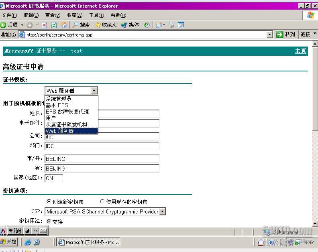Click in the 公司 input field
Image resolution: width=318 pixels, height=252 pixels.
coord(102,136)
